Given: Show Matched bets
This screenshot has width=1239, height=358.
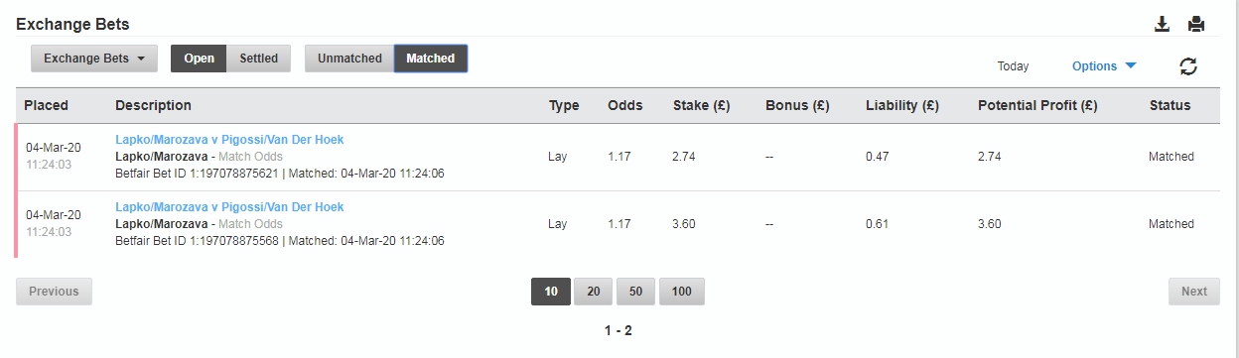Looking at the screenshot, I should pos(431,59).
